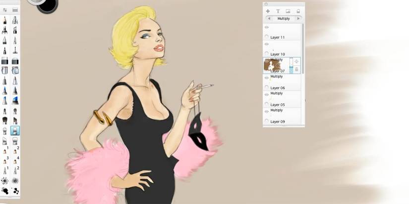Select the angled dark bristle brush
The image size is (409, 204).
[15, 121]
